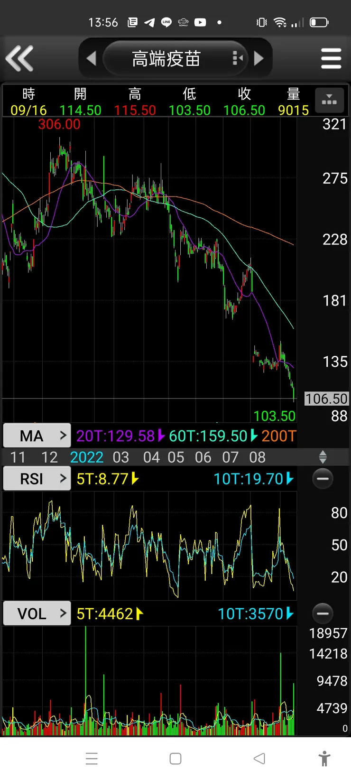The image size is (351, 780).
Task: Open the VOL indicator selector
Action: (37, 613)
